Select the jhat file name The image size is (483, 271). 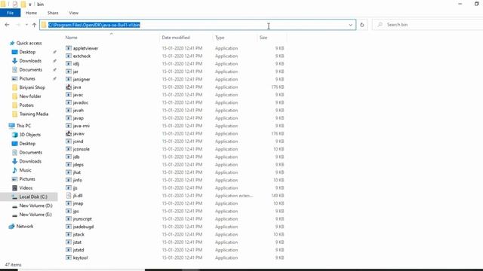[77, 172]
